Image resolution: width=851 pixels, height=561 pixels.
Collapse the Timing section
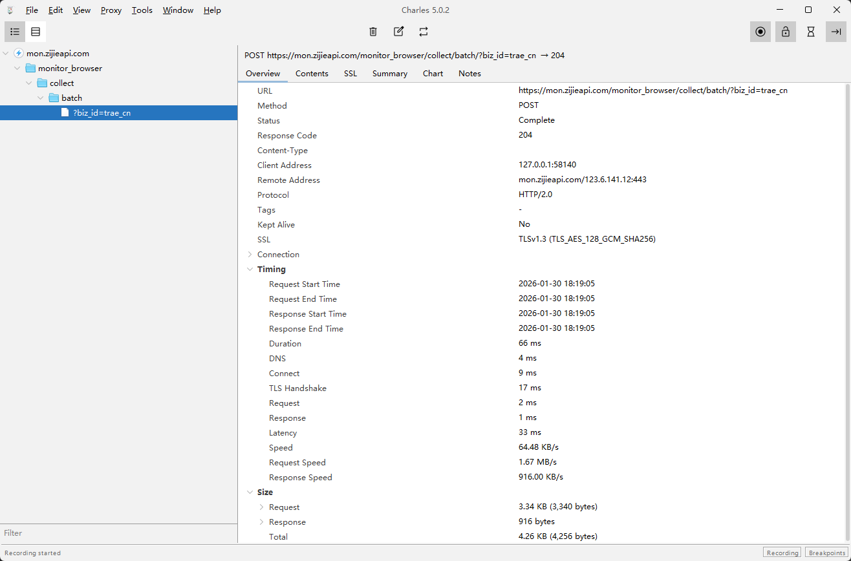click(x=250, y=270)
